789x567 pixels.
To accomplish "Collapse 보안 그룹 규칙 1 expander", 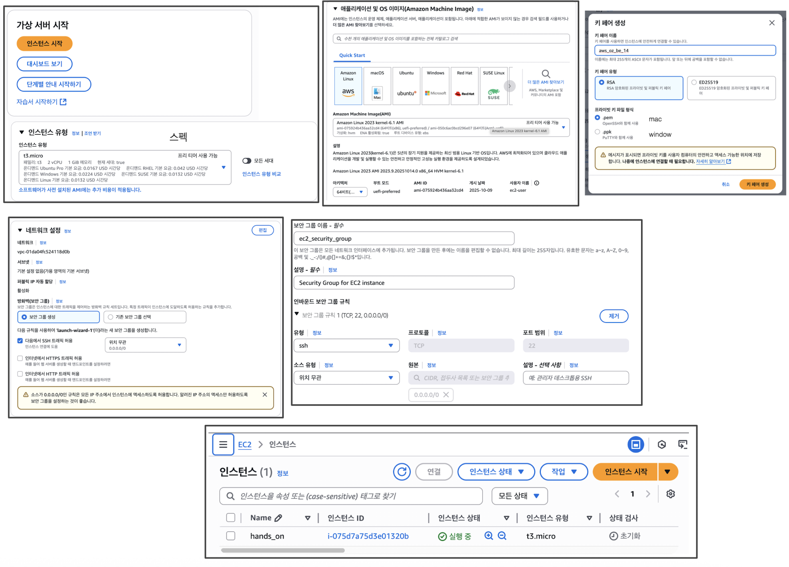I will pyautogui.click(x=297, y=314).
